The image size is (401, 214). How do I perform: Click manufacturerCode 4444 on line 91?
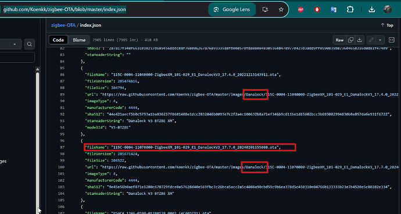[133, 108]
